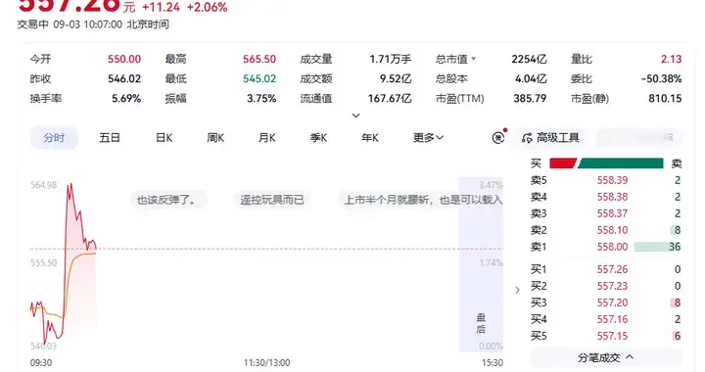Select the 买2 price 557.23
This screenshot has height=372, width=705.
pos(612,286)
